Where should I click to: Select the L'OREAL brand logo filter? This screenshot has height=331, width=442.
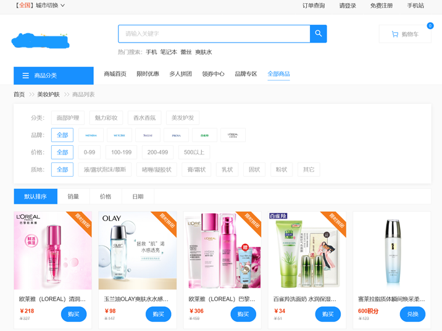pyautogui.click(x=233, y=135)
